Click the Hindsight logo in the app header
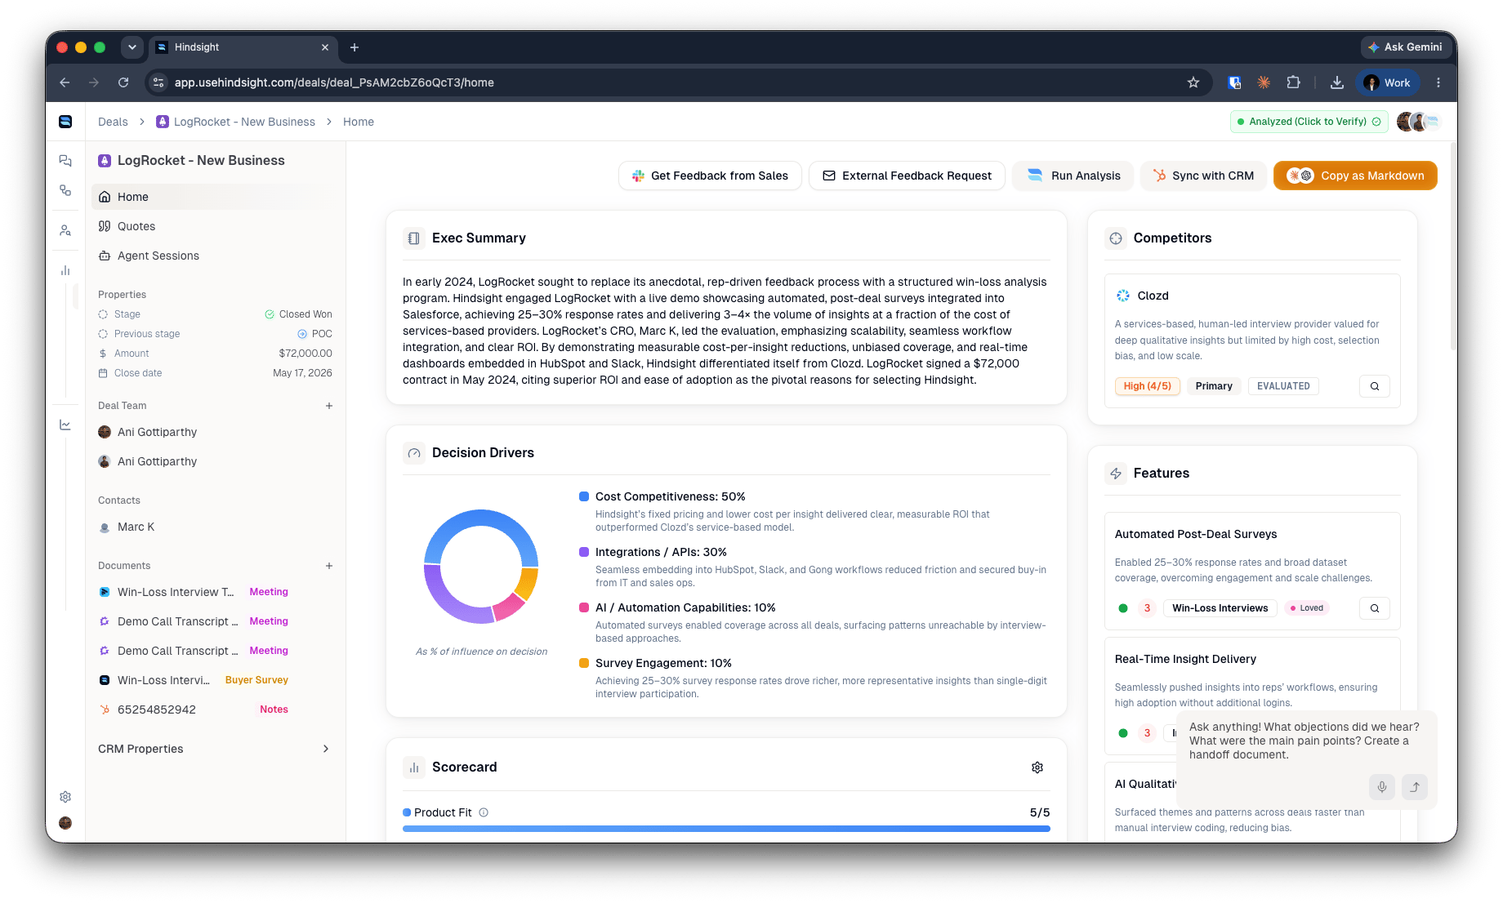Screen dimensions: 1503x903 (65, 122)
